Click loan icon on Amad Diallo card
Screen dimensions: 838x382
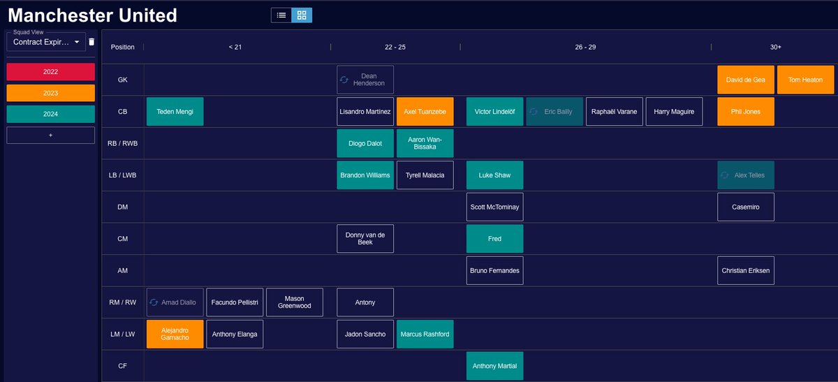coord(154,302)
